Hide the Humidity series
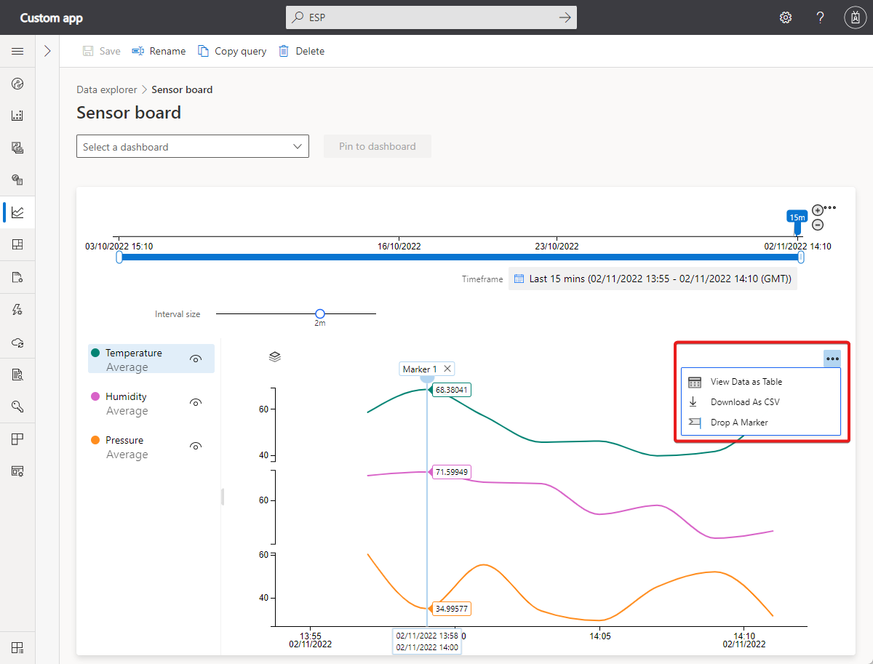The image size is (873, 664). click(x=195, y=402)
